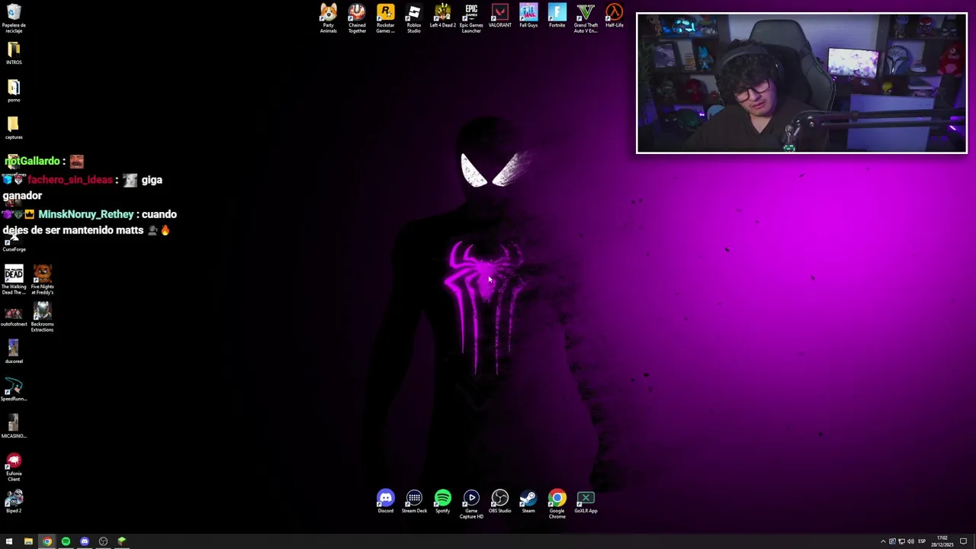Launch Game Capture HD shortcut
Screen dimensions: 976x549
pyautogui.click(x=471, y=504)
